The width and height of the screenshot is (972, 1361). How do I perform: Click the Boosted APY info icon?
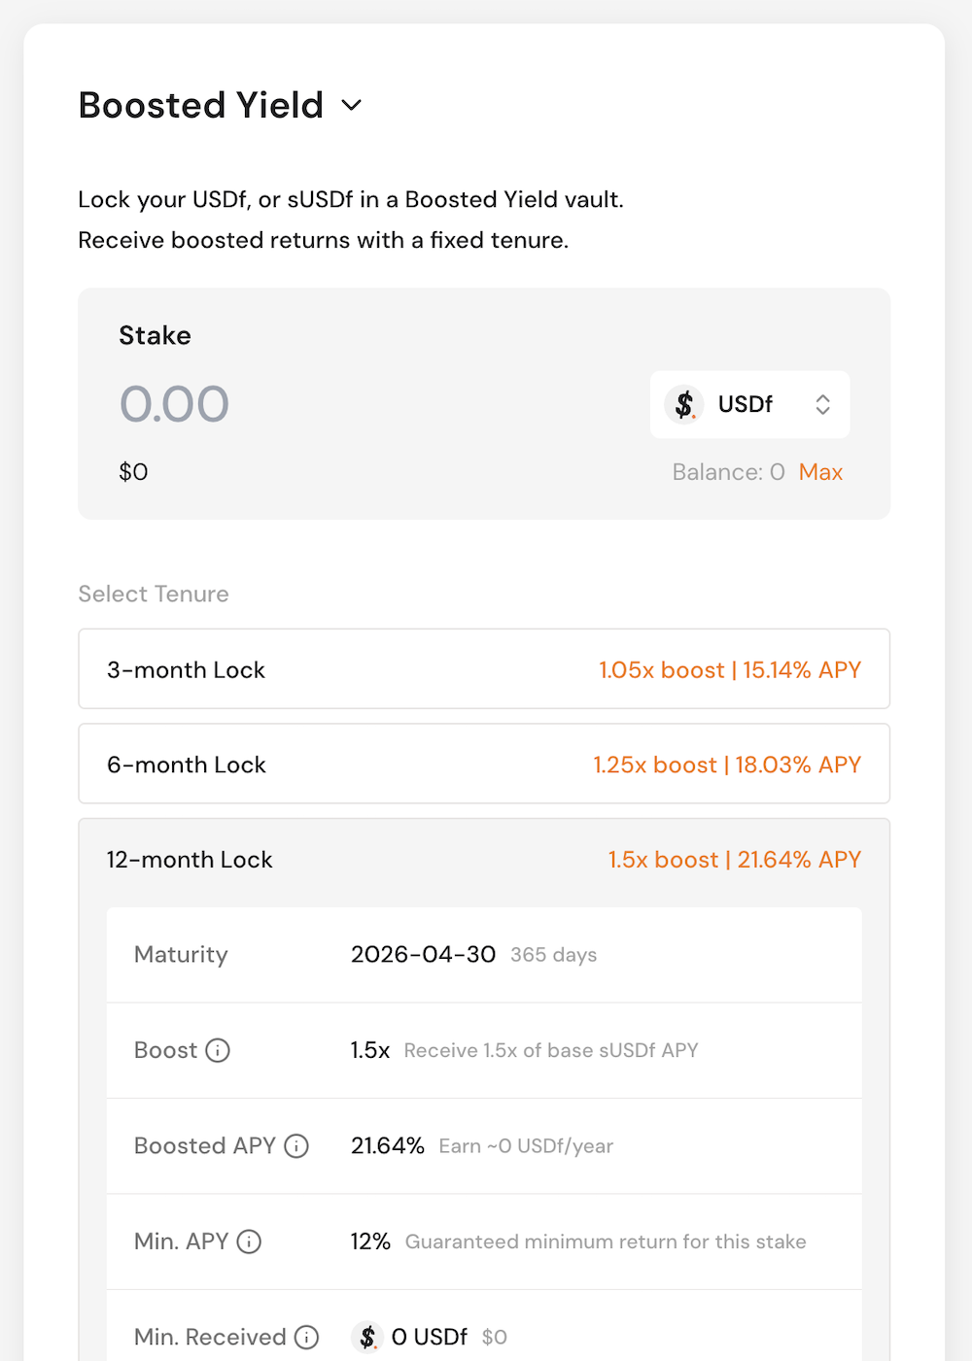coord(296,1146)
